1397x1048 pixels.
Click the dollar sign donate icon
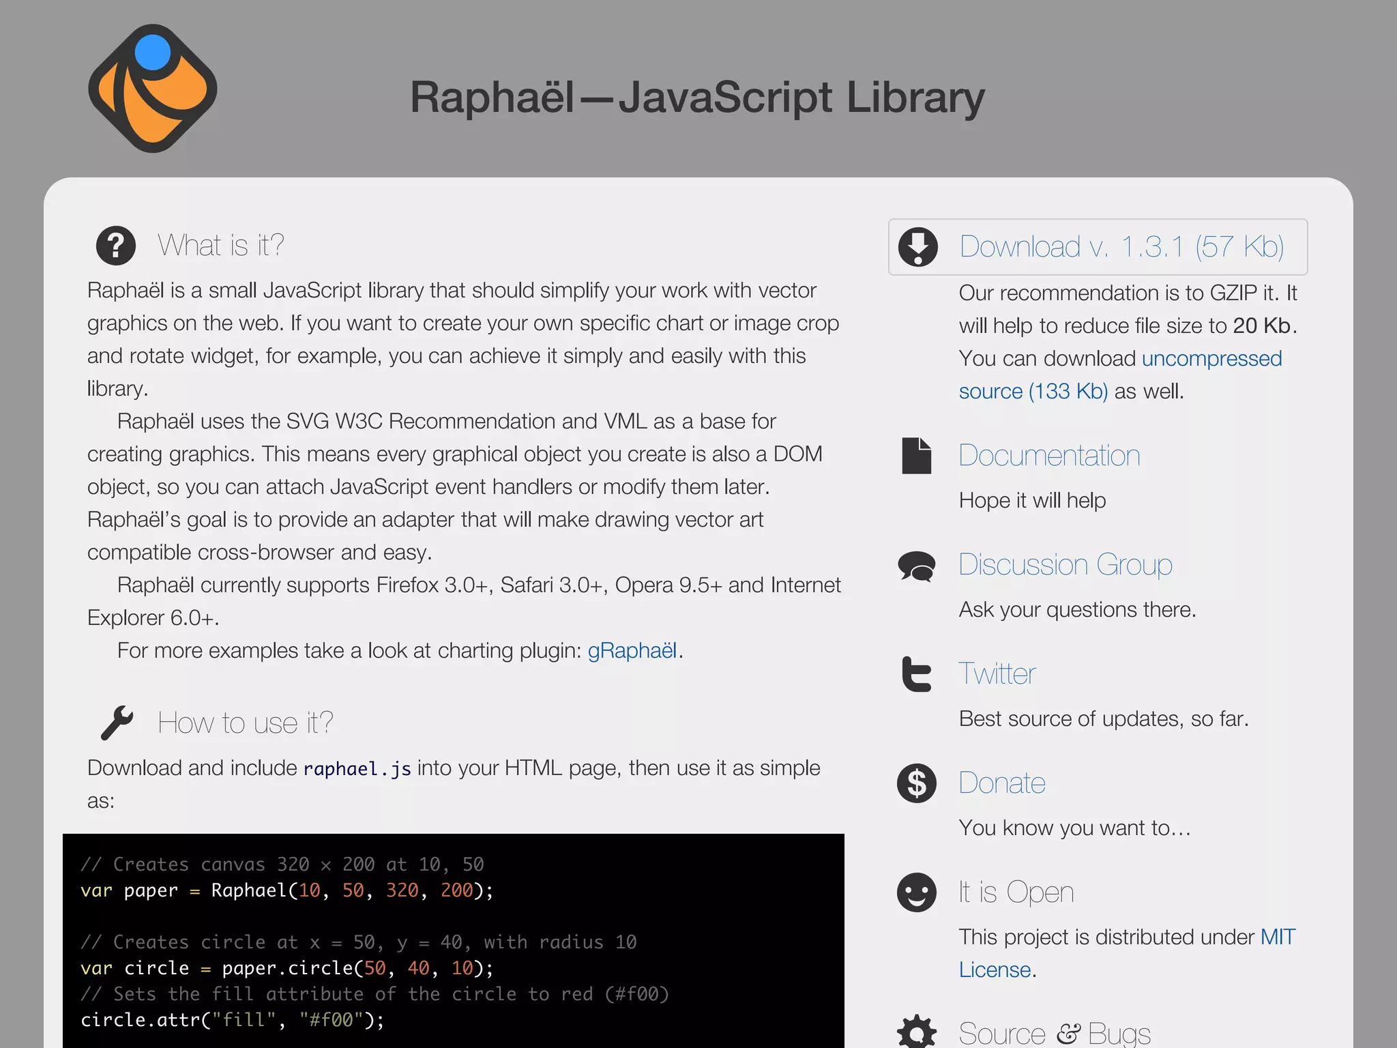[x=917, y=783]
